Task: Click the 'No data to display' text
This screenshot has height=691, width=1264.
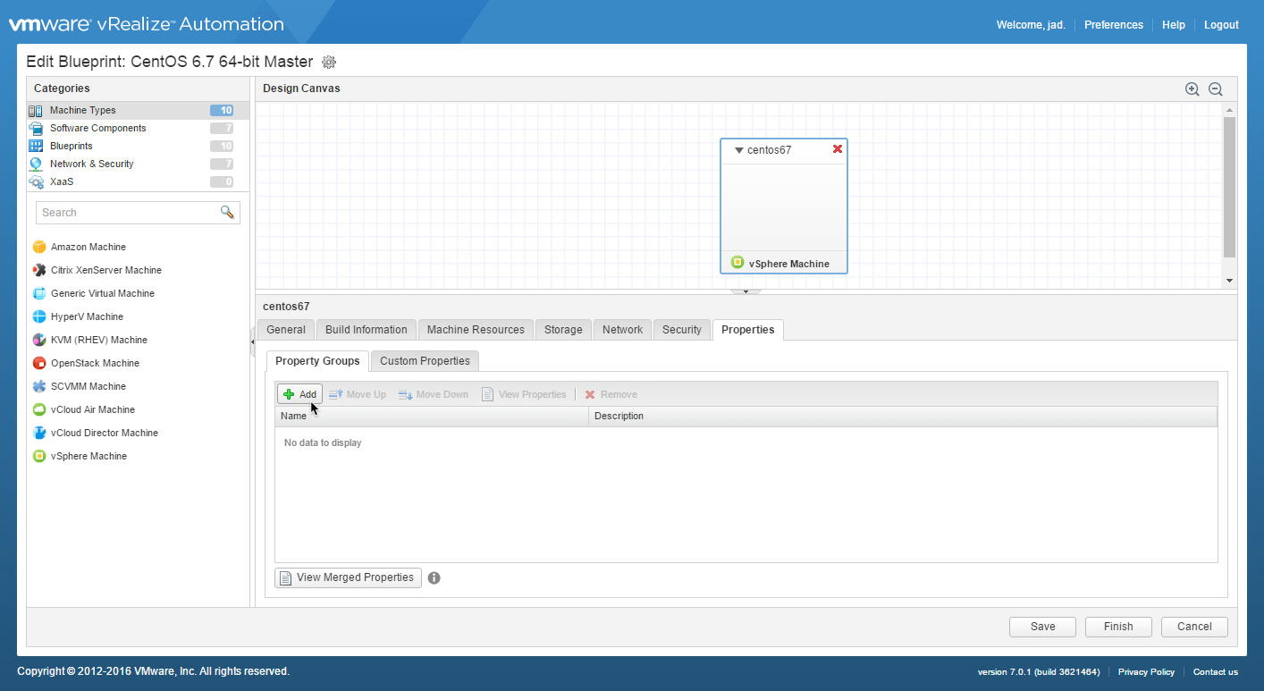Action: click(x=323, y=442)
